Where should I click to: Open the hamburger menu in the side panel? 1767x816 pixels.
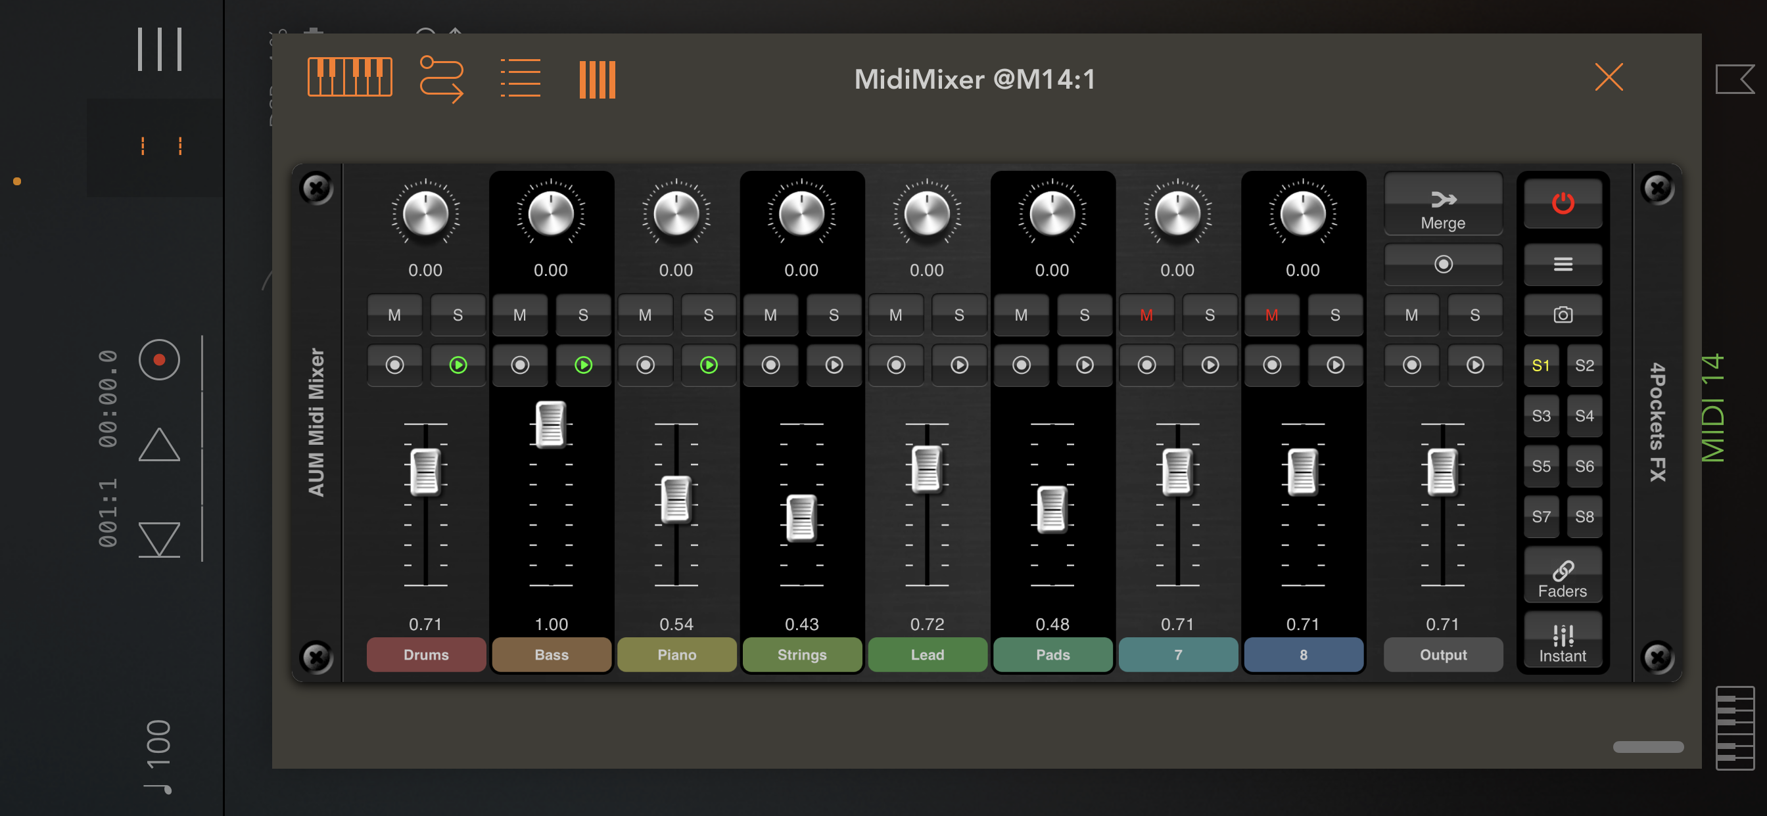click(1563, 264)
